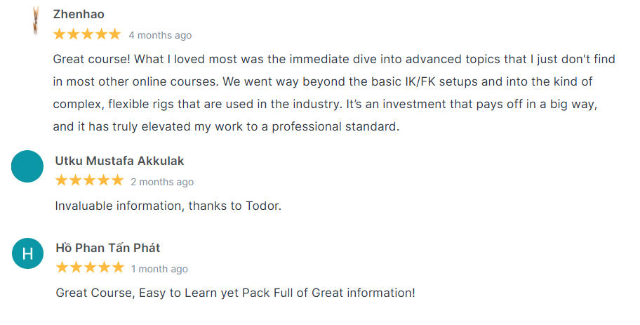640x325 pixels.
Task: Click the "1 month ago" timestamp
Action: (x=159, y=269)
